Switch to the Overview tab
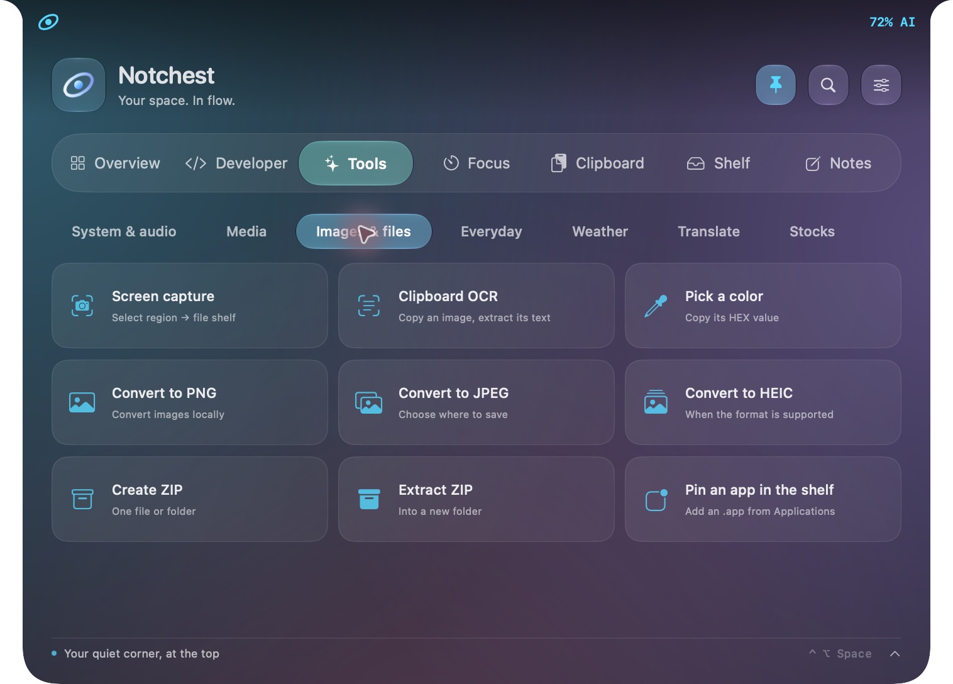This screenshot has width=953, height=684. point(115,163)
